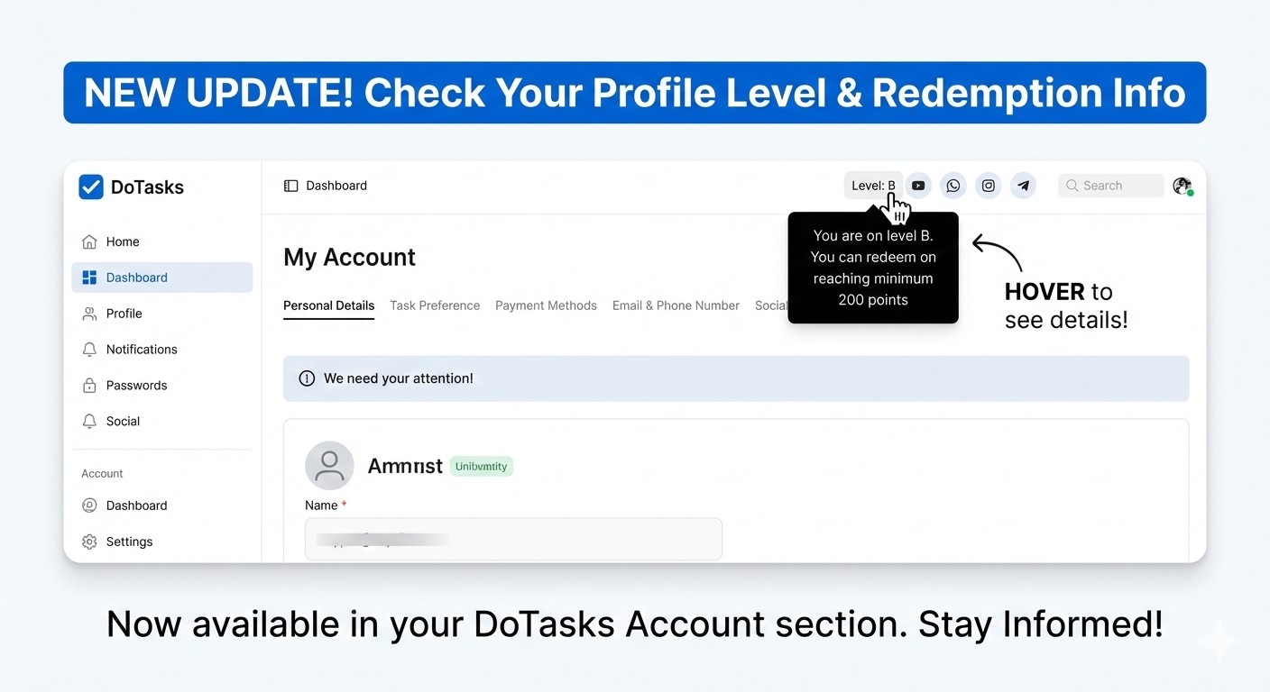Open Settings under Account section

click(129, 542)
